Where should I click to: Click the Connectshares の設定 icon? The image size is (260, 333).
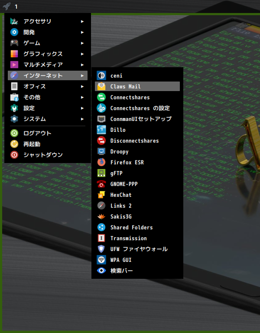pos(101,108)
